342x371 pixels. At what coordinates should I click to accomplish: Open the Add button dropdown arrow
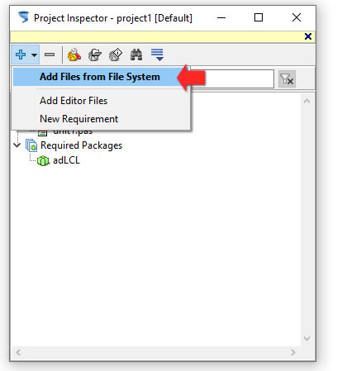tap(34, 55)
